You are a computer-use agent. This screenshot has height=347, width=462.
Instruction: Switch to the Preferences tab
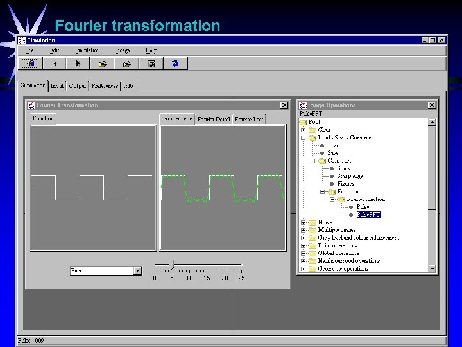105,86
